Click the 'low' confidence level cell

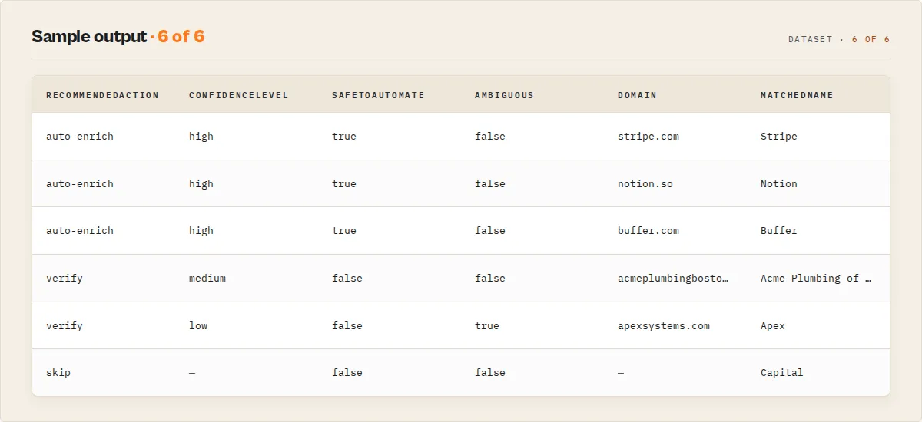tap(198, 325)
